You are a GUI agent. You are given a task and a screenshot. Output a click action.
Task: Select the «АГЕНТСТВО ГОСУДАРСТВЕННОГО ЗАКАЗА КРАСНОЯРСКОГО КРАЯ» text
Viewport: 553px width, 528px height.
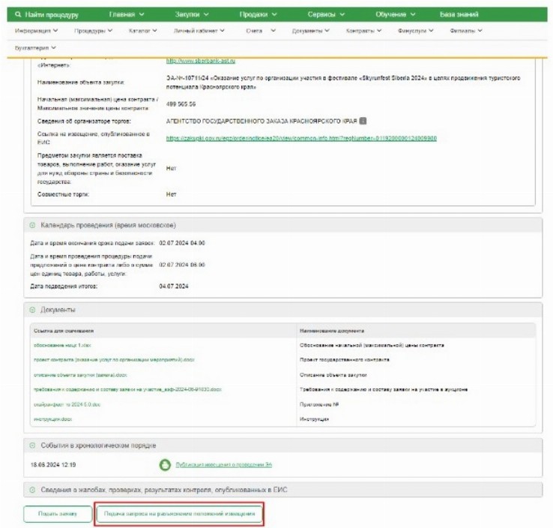262,121
